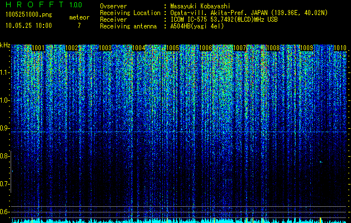This screenshot has height=223, width=351.
Task: Click the small meteor echo blip near 0.78 kHz
Action: click(321, 162)
